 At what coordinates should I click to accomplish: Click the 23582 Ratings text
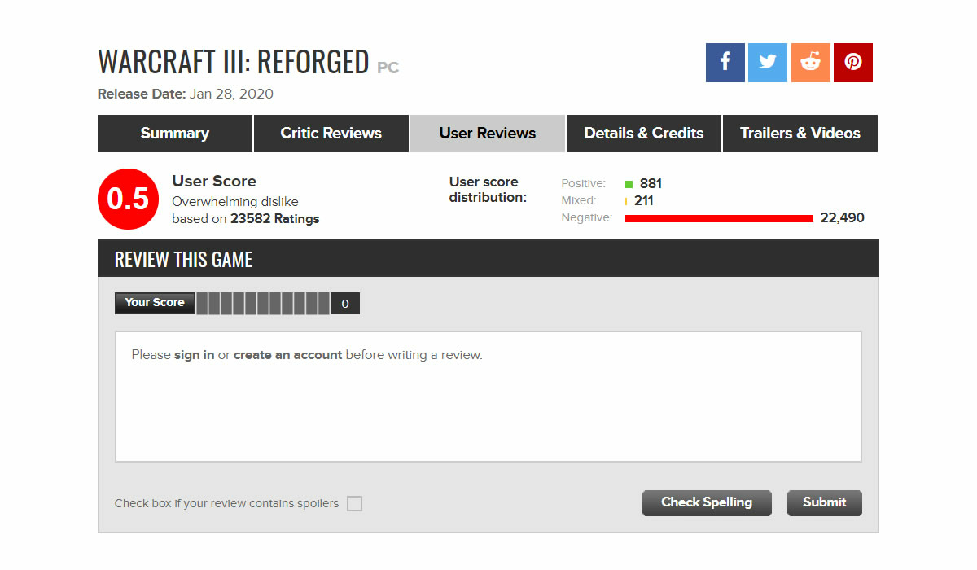pyautogui.click(x=274, y=219)
